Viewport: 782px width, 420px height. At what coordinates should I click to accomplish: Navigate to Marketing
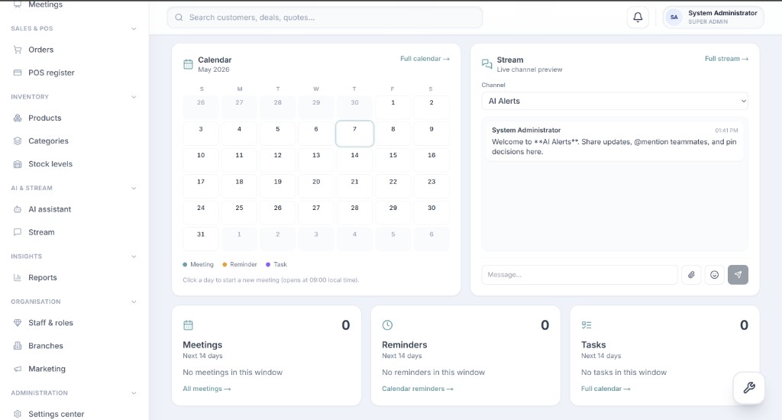point(47,369)
